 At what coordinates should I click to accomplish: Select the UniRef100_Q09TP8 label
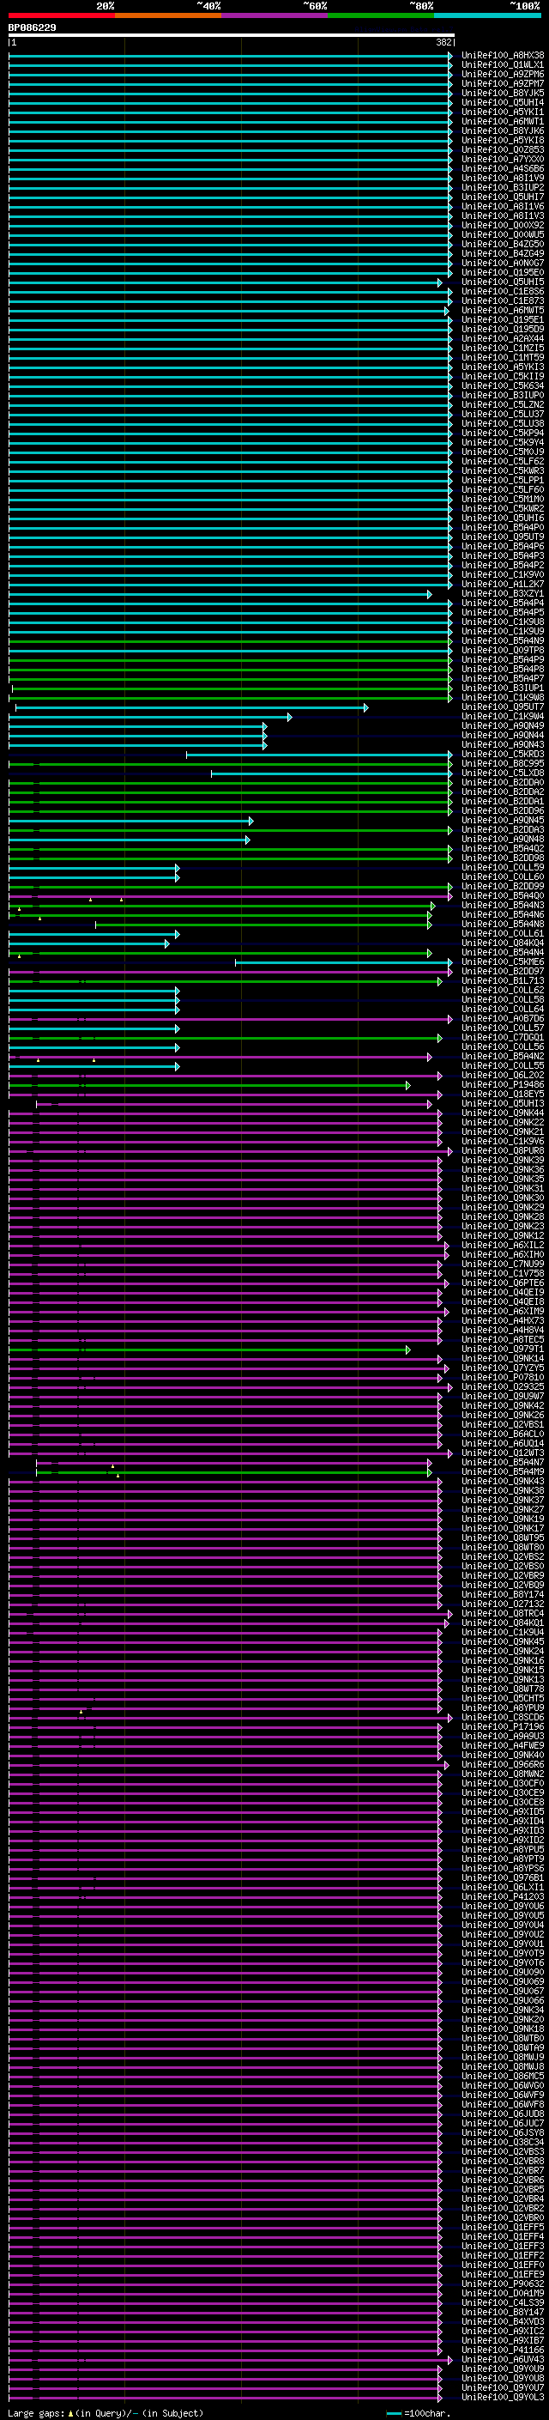tap(503, 650)
